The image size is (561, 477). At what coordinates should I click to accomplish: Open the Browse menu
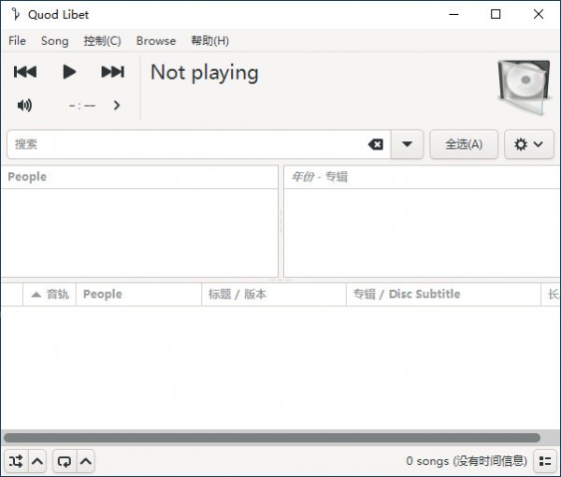155,41
